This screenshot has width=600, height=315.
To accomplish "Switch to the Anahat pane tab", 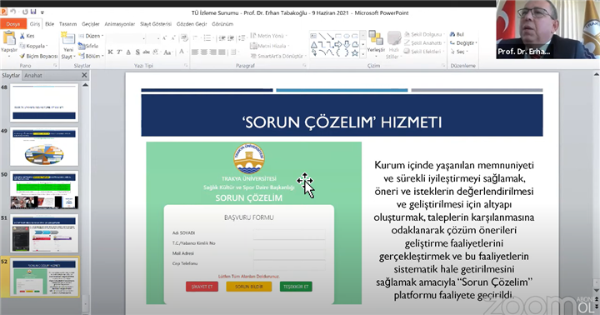I will tap(33, 75).
